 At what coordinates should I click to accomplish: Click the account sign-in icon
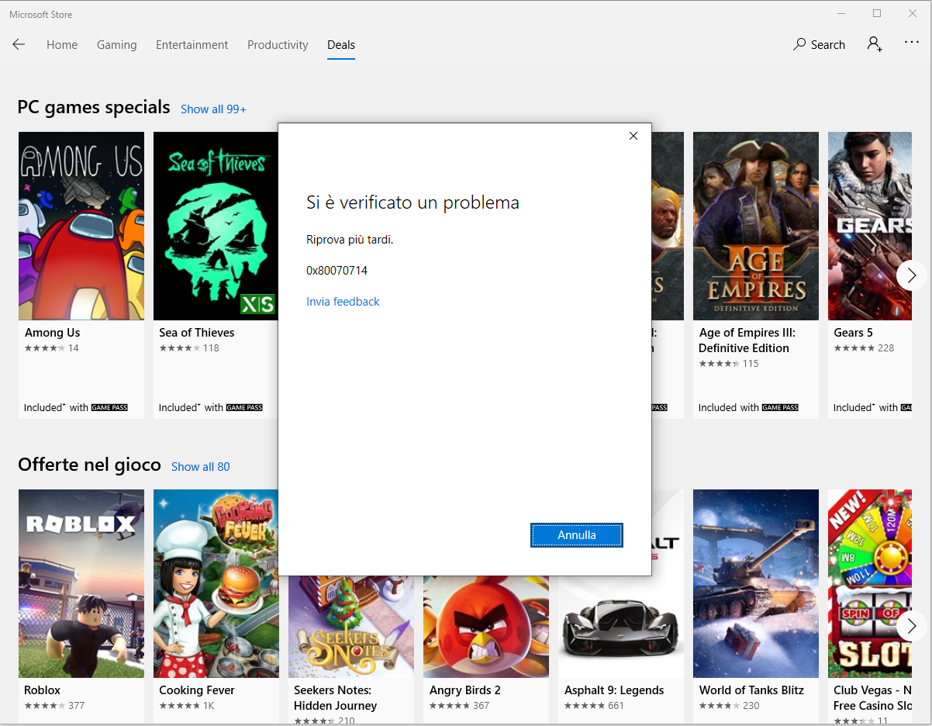point(875,44)
